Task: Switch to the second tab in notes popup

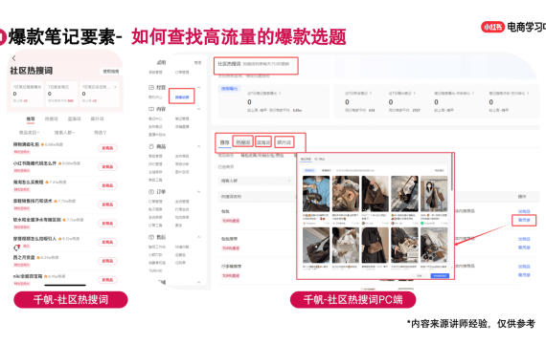Action: tap(319, 160)
